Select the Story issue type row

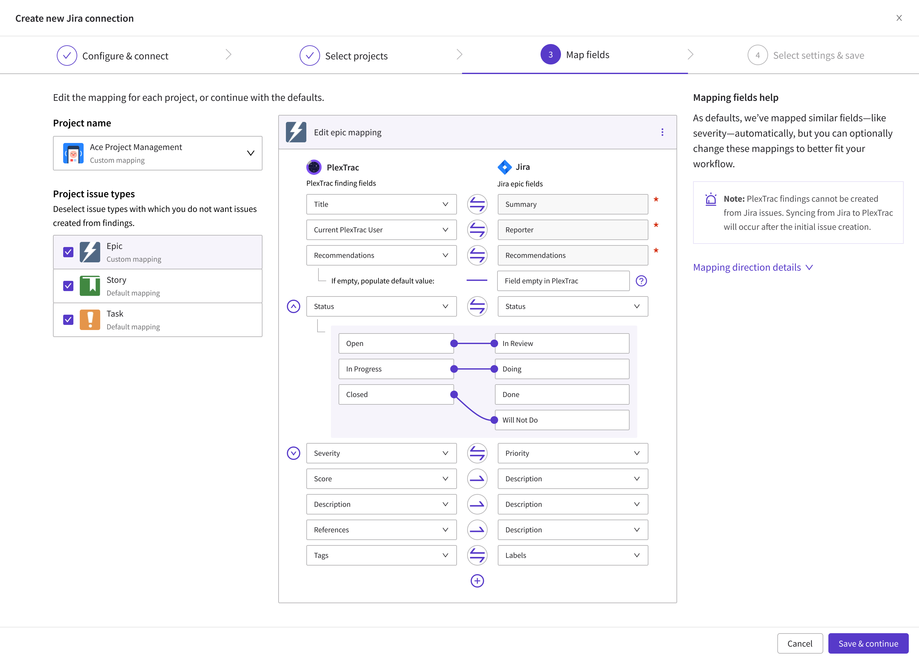point(158,286)
